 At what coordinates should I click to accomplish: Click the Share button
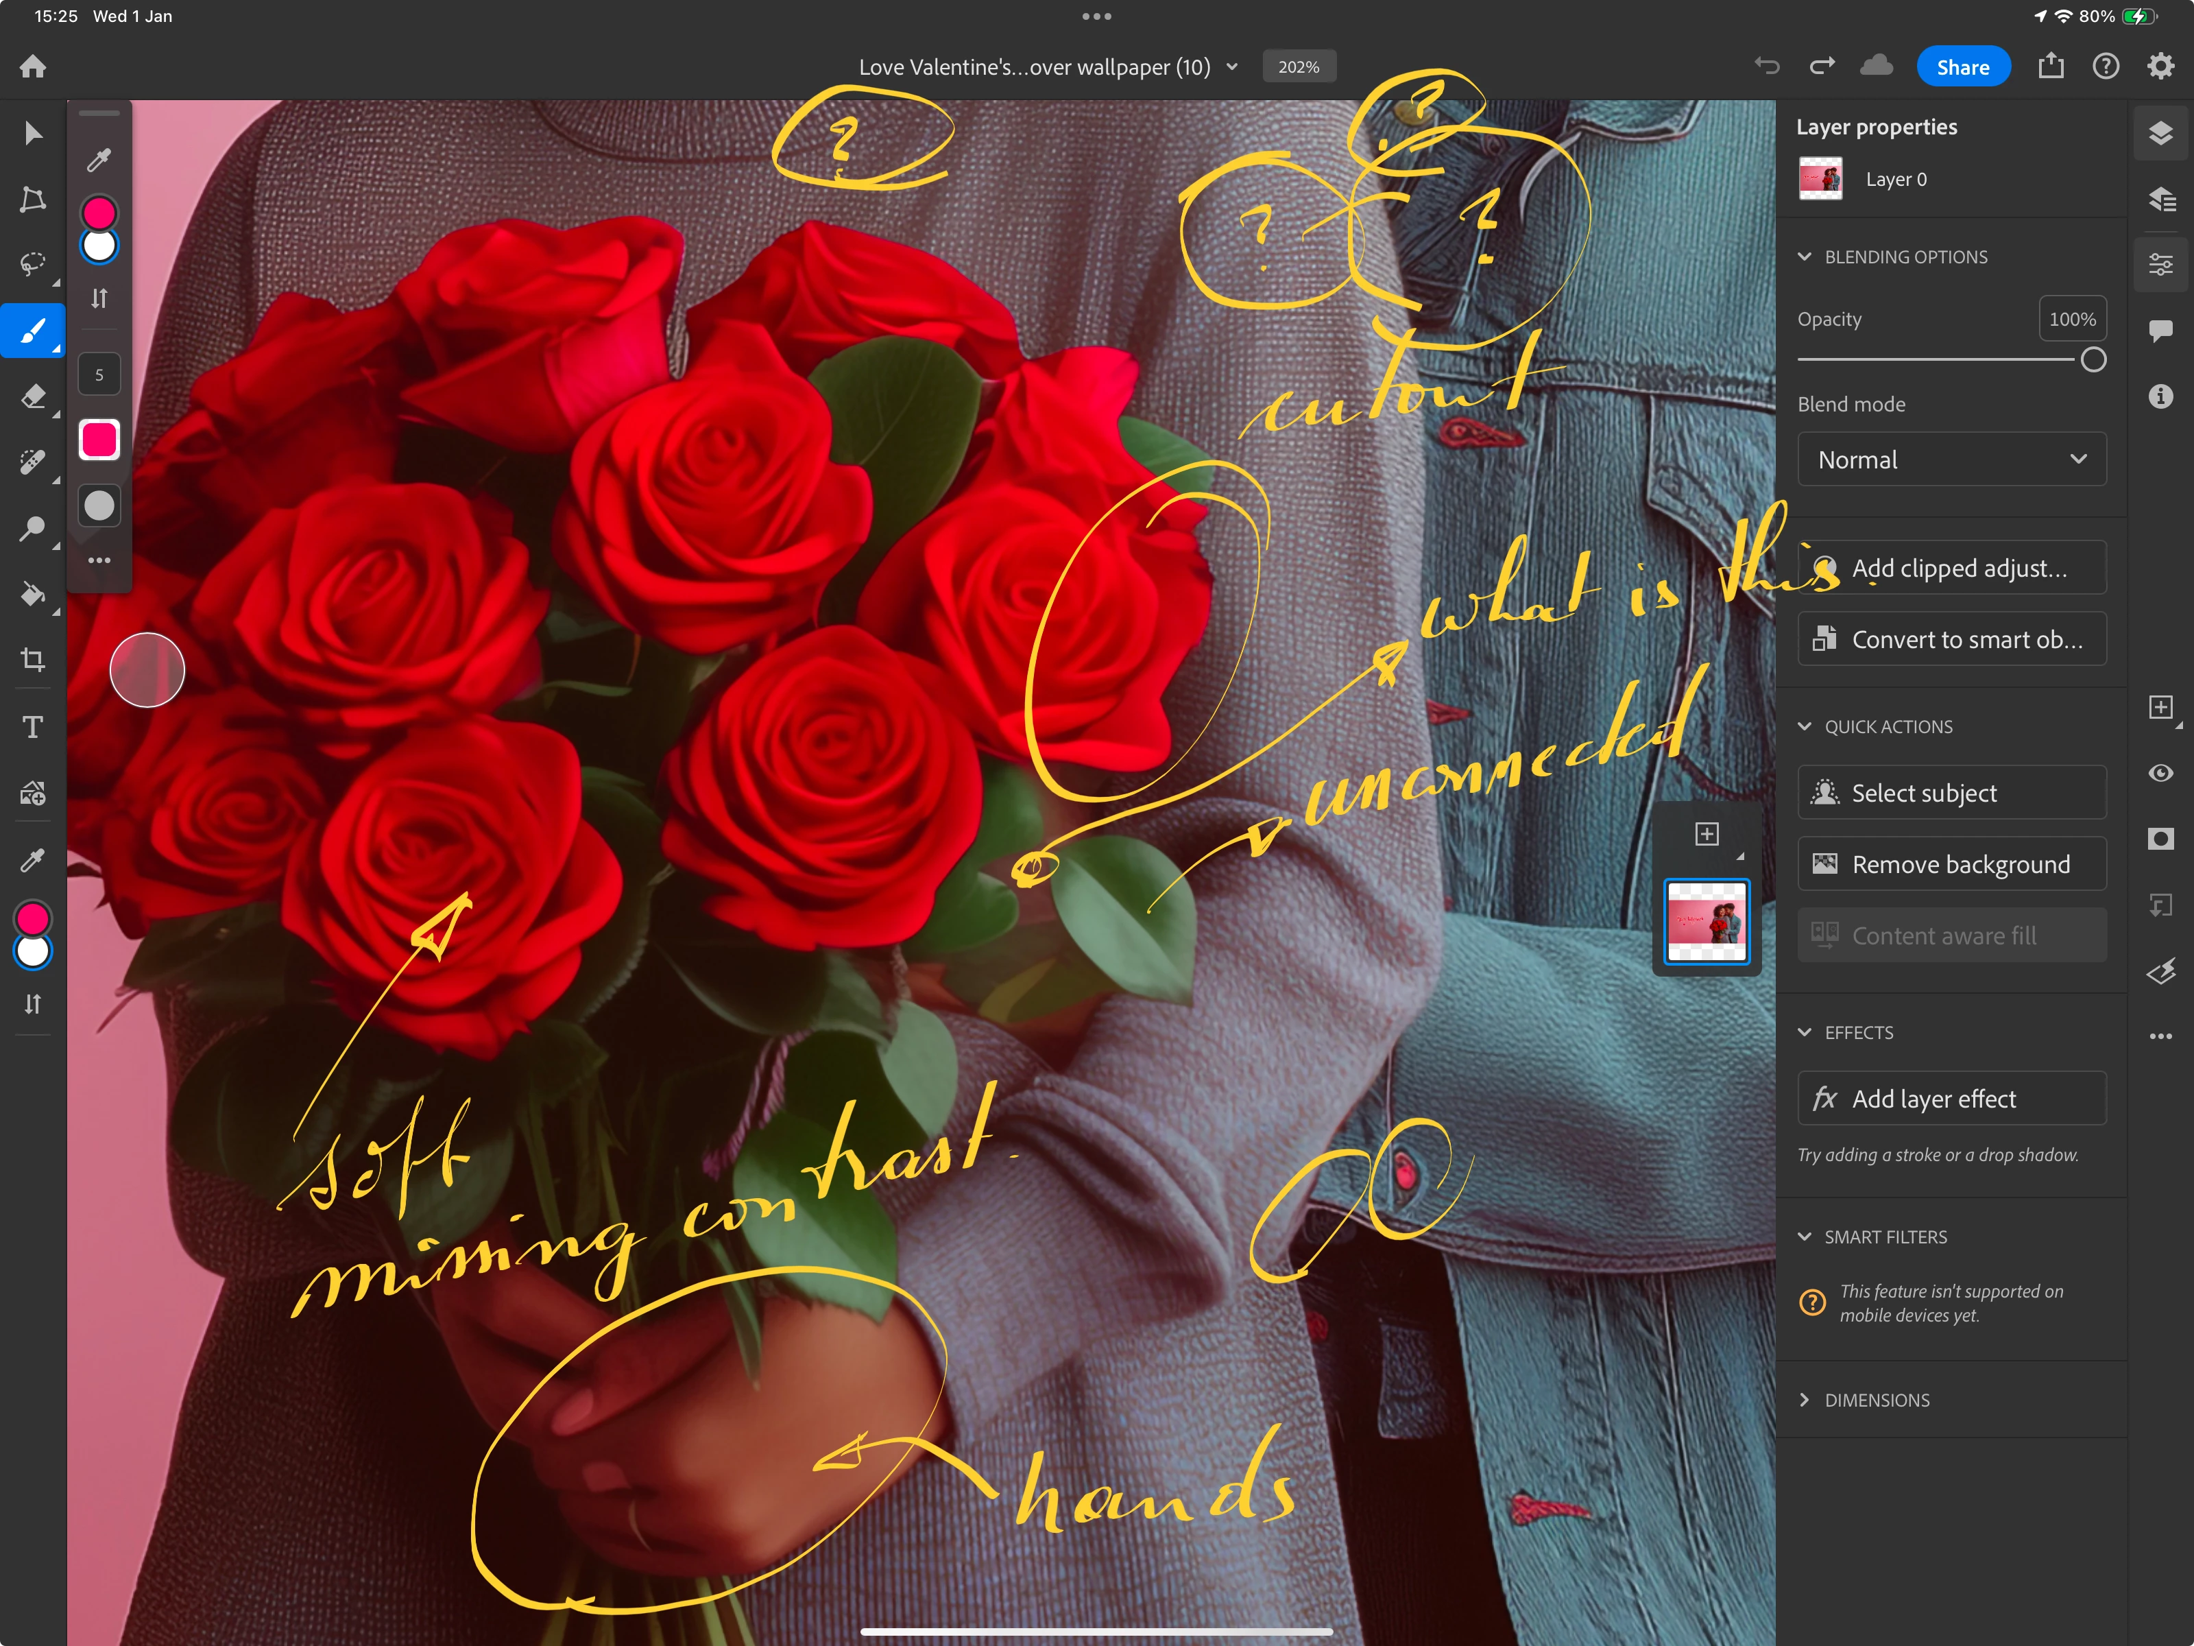tap(1962, 67)
